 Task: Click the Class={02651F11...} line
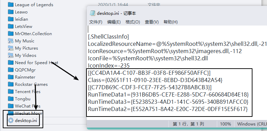point(155,80)
